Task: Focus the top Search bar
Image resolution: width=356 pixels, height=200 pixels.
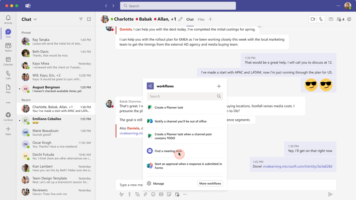Action: click(178, 6)
